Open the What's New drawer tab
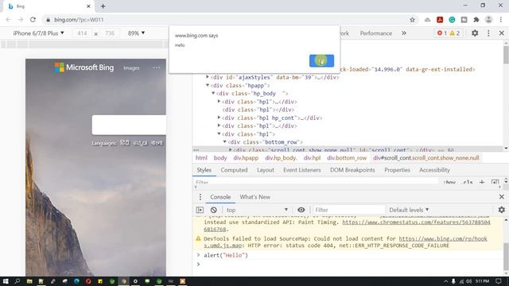 pyautogui.click(x=254, y=197)
